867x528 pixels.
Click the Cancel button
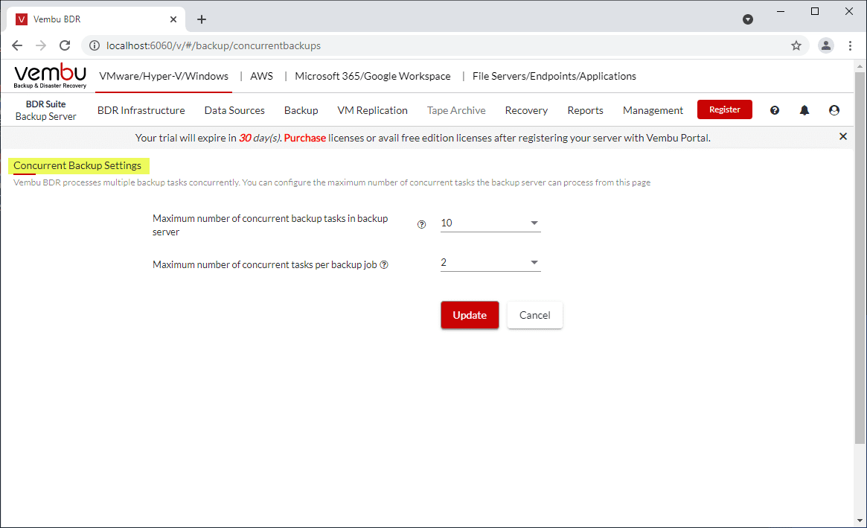pyautogui.click(x=534, y=315)
